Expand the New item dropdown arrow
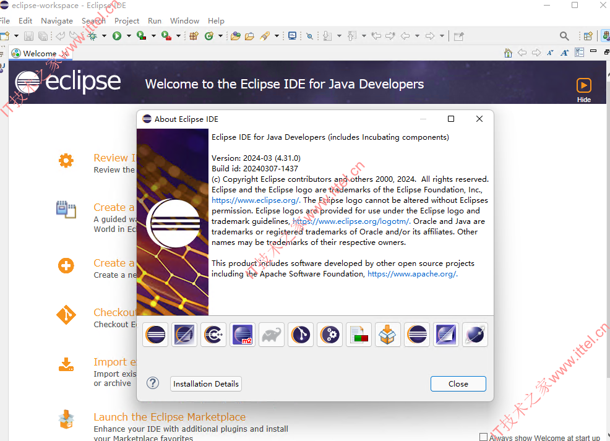Image resolution: width=610 pixels, height=441 pixels. pyautogui.click(x=16, y=36)
